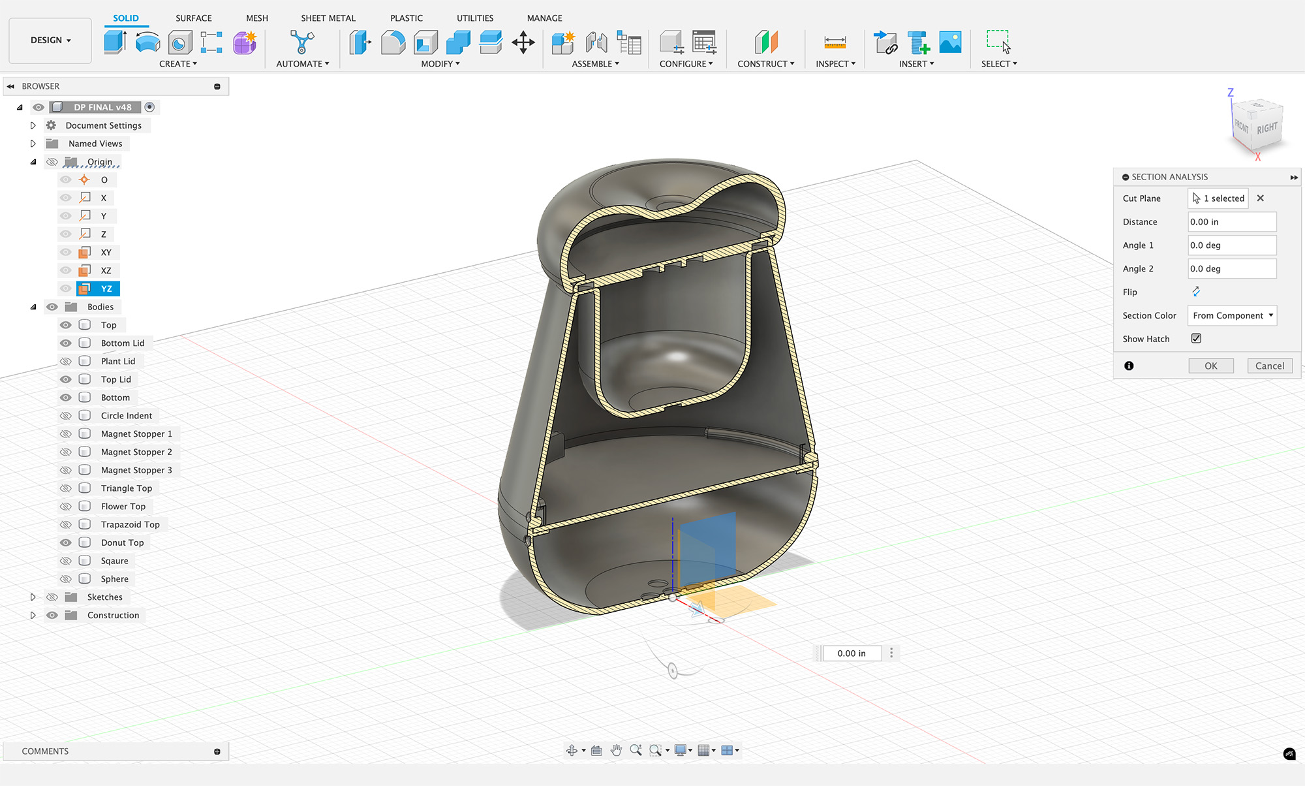This screenshot has height=786, width=1305.
Task: Click the Pan hand icon
Action: (x=616, y=750)
